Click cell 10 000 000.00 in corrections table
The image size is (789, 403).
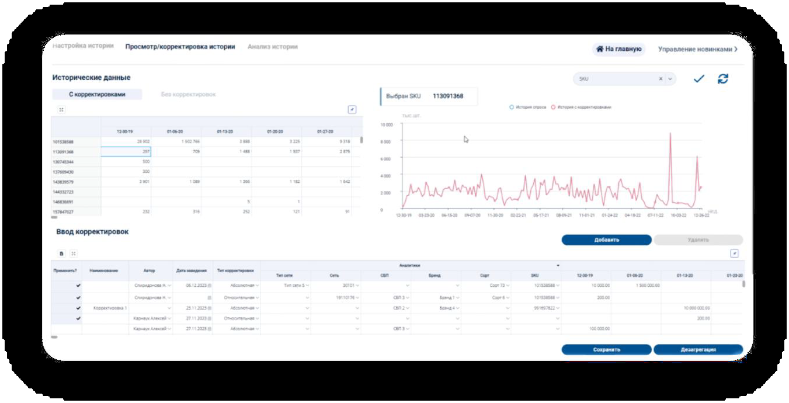pyautogui.click(x=686, y=308)
